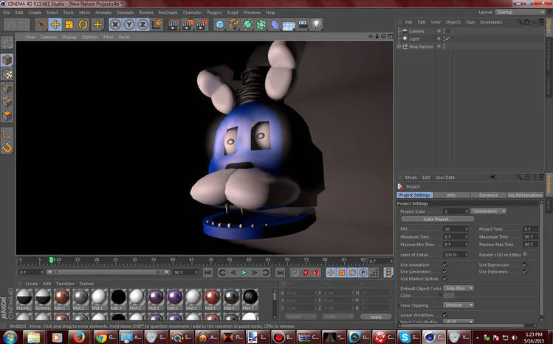This screenshot has width=553, height=344.
Task: Click the Scale Project button
Action: click(x=438, y=219)
